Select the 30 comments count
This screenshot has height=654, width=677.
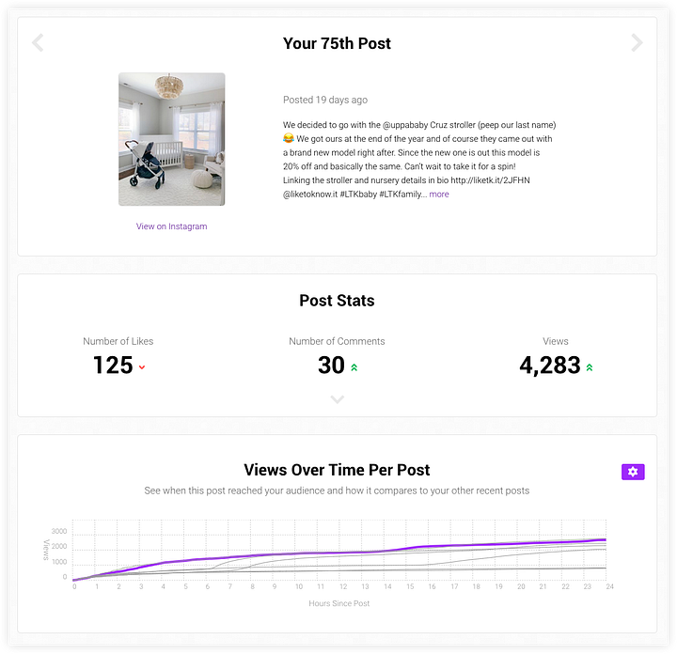(331, 366)
